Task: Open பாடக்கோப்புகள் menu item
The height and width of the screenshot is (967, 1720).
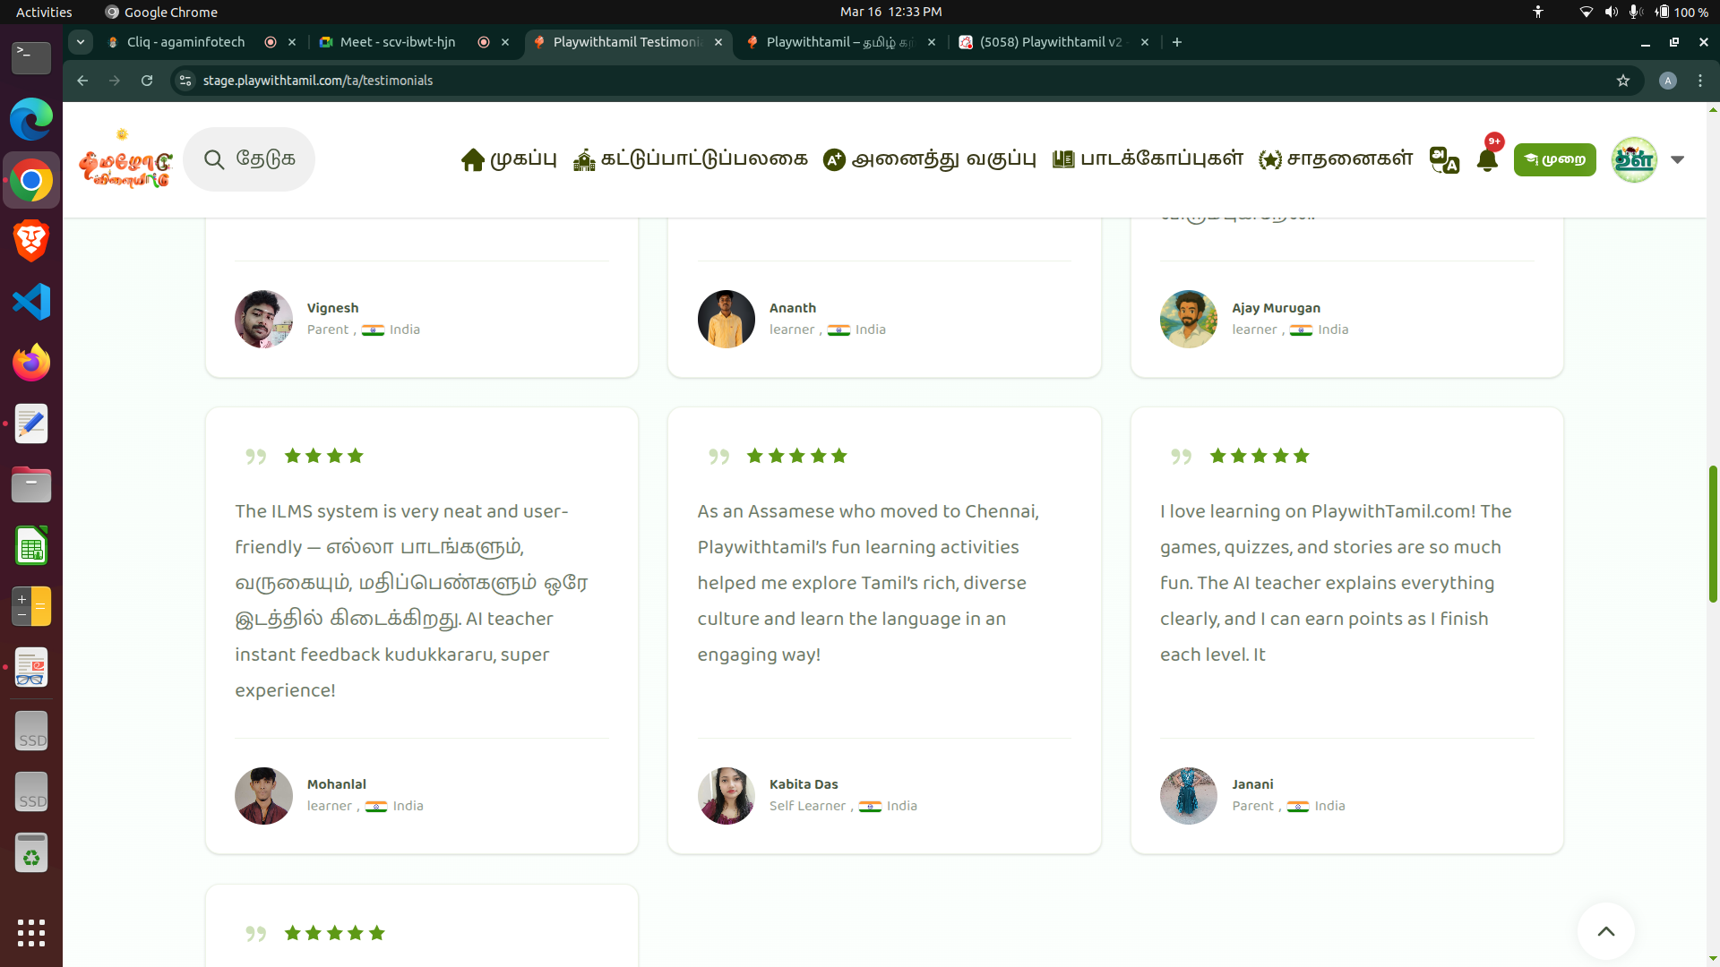Action: click(1148, 159)
